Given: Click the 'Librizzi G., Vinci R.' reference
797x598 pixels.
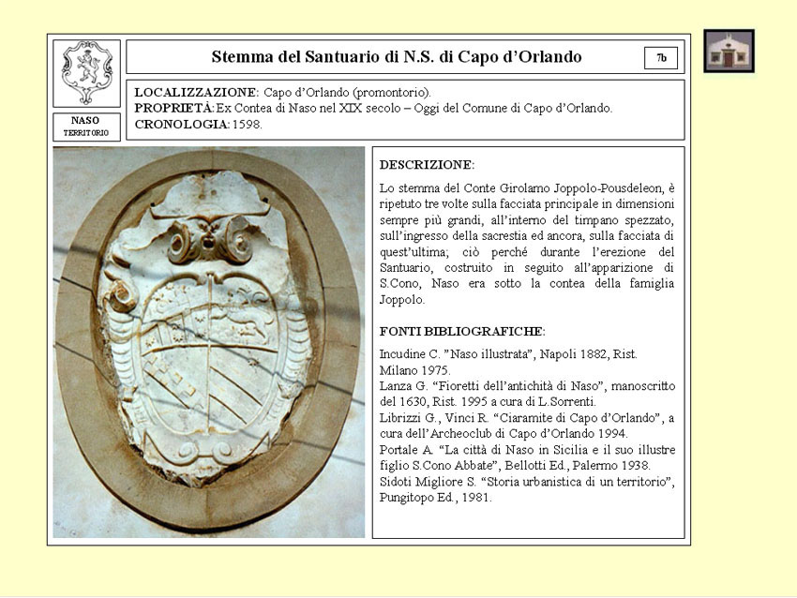Looking at the screenshot, I should pyautogui.click(x=527, y=426).
